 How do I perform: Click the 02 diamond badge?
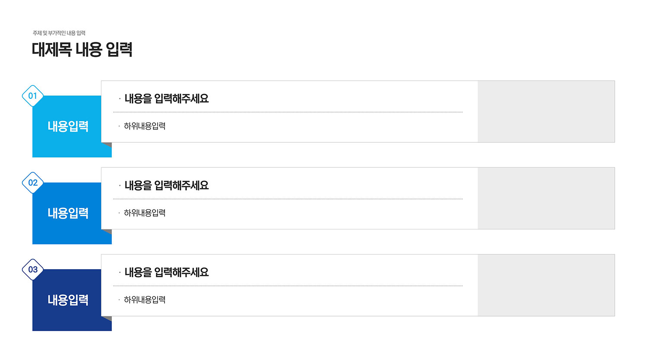click(33, 182)
